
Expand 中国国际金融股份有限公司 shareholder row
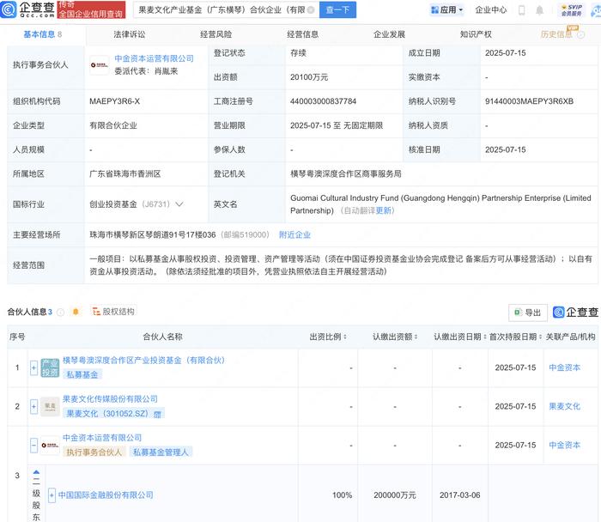(52, 495)
